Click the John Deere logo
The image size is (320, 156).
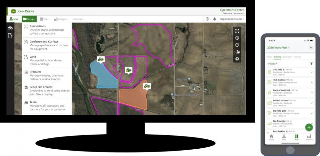point(23,11)
